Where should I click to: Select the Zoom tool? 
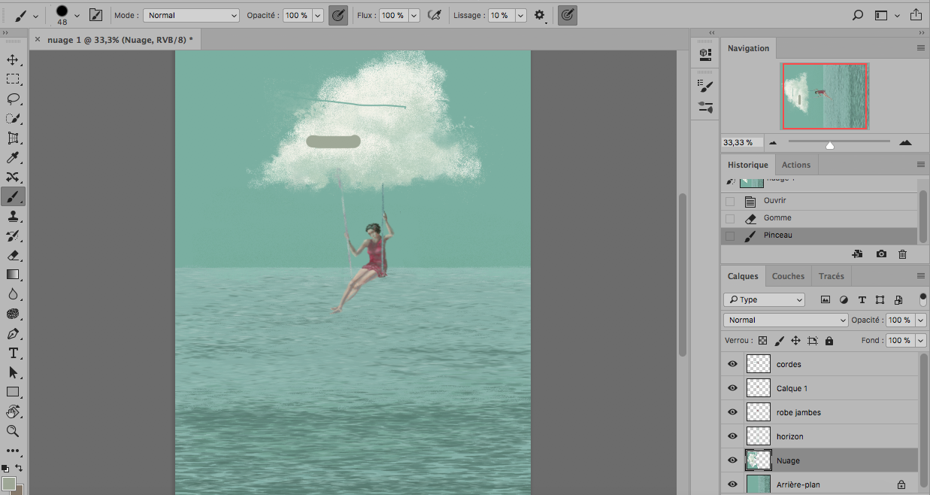(x=13, y=431)
